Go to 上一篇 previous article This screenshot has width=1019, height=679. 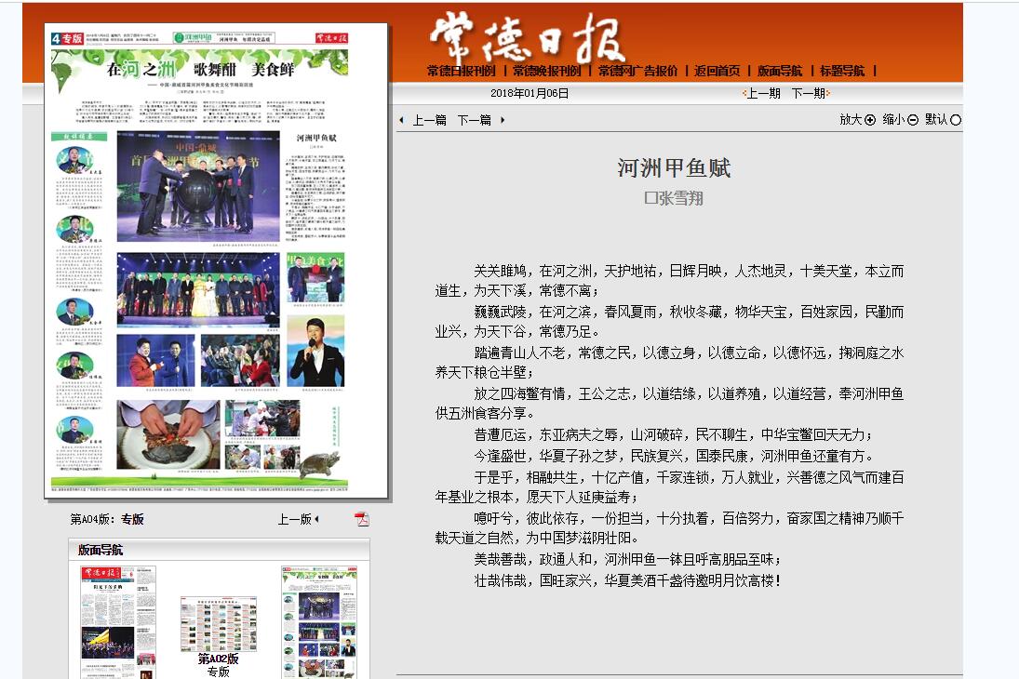coord(430,120)
